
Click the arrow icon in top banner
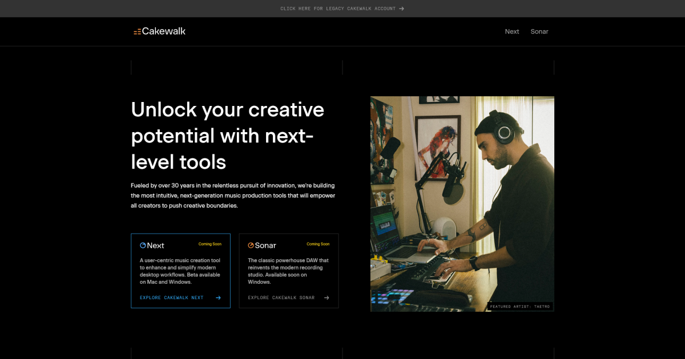point(402,9)
